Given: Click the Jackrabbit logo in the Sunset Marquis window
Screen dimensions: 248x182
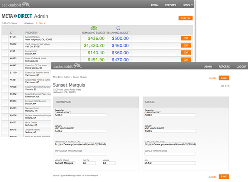Looking at the screenshot, I should pyautogui.click(x=67, y=66).
